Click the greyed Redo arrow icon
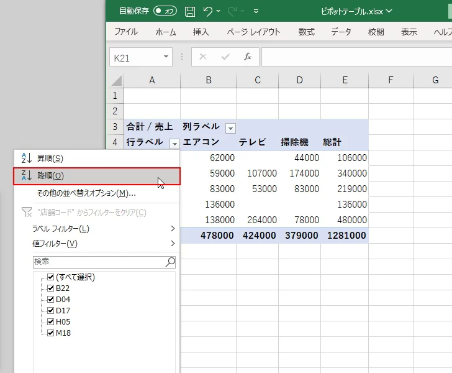 [x=232, y=11]
